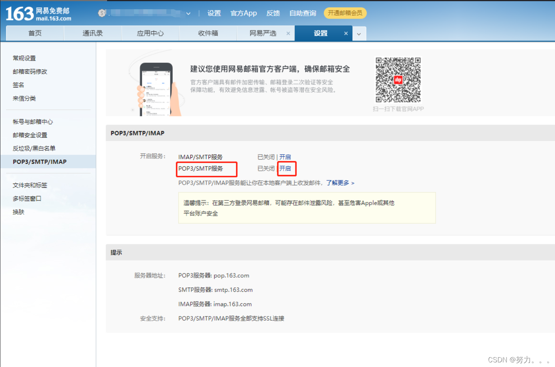Image resolution: width=555 pixels, height=367 pixels.
Task: Open 常规设置 in the sidebar
Action: pos(24,58)
